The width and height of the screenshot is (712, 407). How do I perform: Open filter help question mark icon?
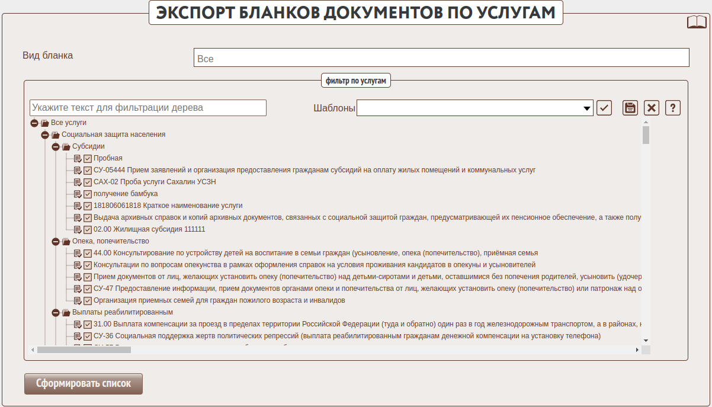coord(673,108)
